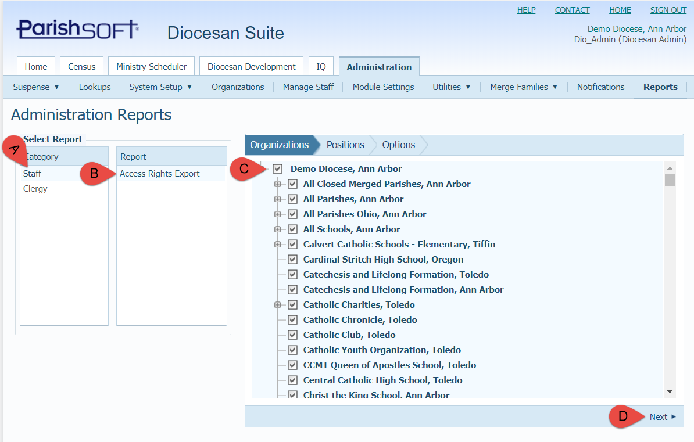694x442 pixels.
Task: Uncheck Central Catholic High School checkbox
Action: pos(292,380)
